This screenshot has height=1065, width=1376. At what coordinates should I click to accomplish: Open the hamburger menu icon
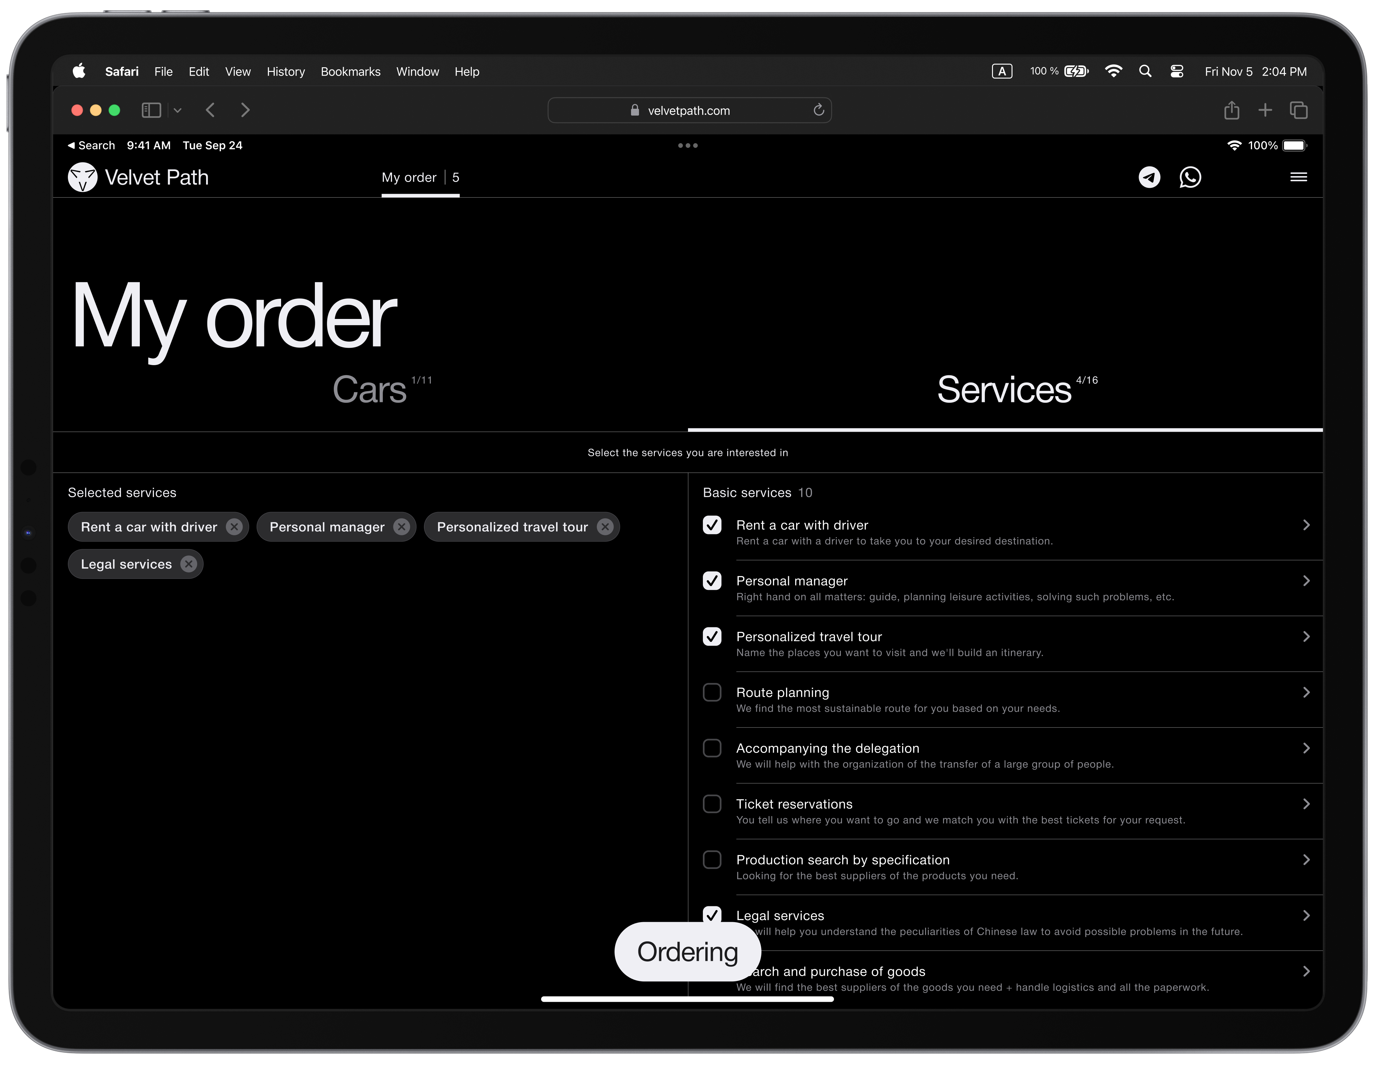(1298, 177)
